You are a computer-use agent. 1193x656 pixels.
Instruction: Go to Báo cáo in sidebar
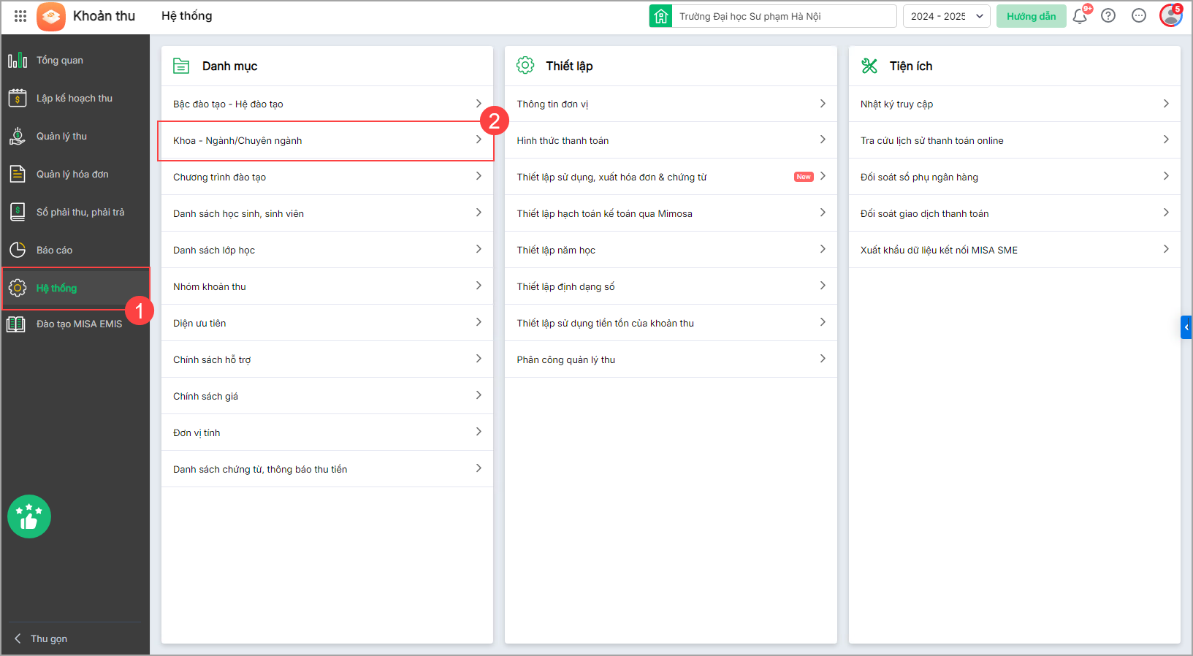coord(54,251)
